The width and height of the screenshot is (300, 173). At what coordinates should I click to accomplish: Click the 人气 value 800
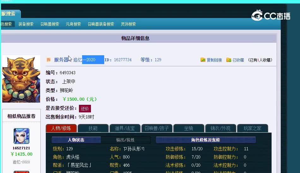tap(126, 157)
